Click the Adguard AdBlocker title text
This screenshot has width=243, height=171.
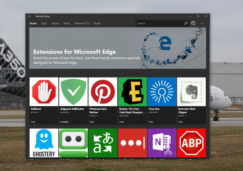click(x=72, y=109)
